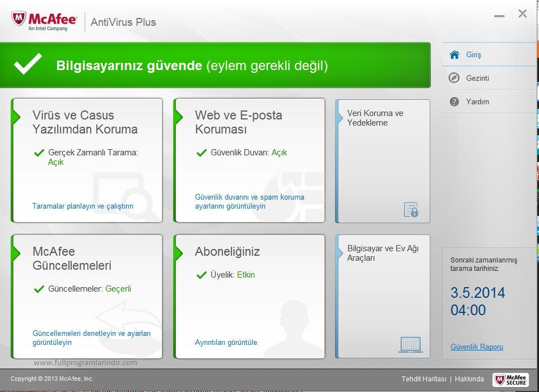Image resolution: width=539 pixels, height=392 pixels.
Task: Open Güvenlik duvarını ve spam koruma ayarları link
Action: (x=249, y=202)
